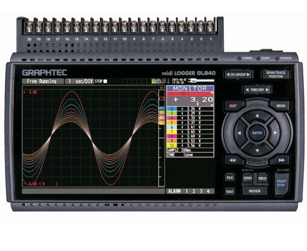Confirm with the ENTER button
This screenshot has width=307, height=251.
click(257, 133)
